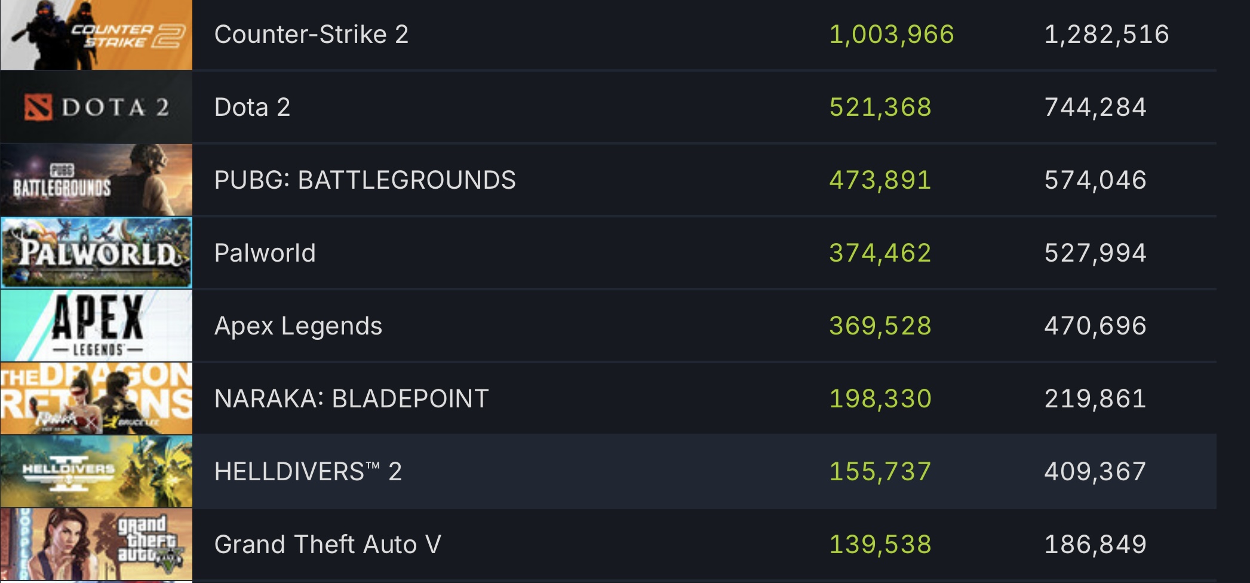
Task: Select the Palworld game name
Action: [265, 253]
